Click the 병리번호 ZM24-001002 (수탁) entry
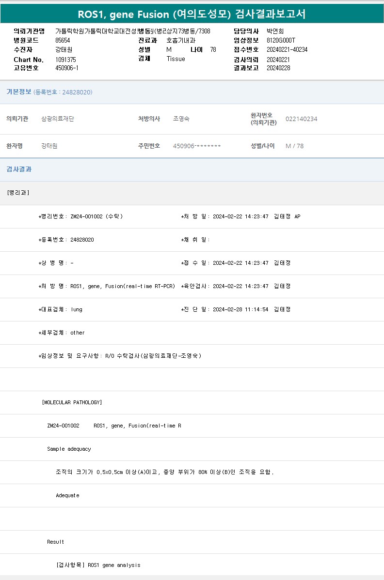 click(x=96, y=216)
